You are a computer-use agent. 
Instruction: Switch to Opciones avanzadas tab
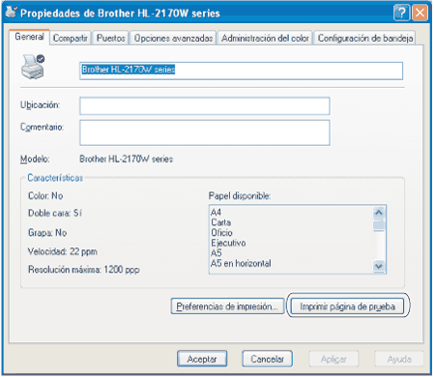(x=173, y=38)
